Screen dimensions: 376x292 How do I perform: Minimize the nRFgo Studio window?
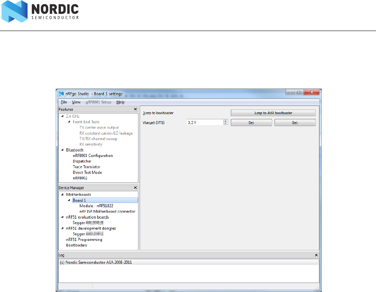pos(290,92)
